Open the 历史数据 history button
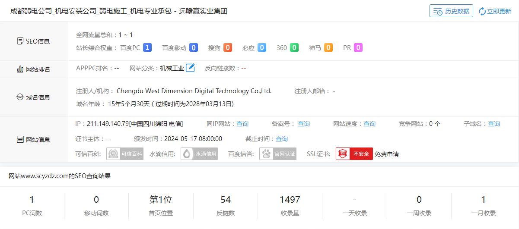Viewport: 519px width, 229px height. click(451, 11)
